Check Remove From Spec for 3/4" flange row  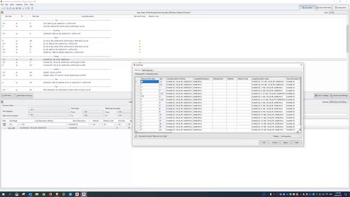[x=142, y=85]
